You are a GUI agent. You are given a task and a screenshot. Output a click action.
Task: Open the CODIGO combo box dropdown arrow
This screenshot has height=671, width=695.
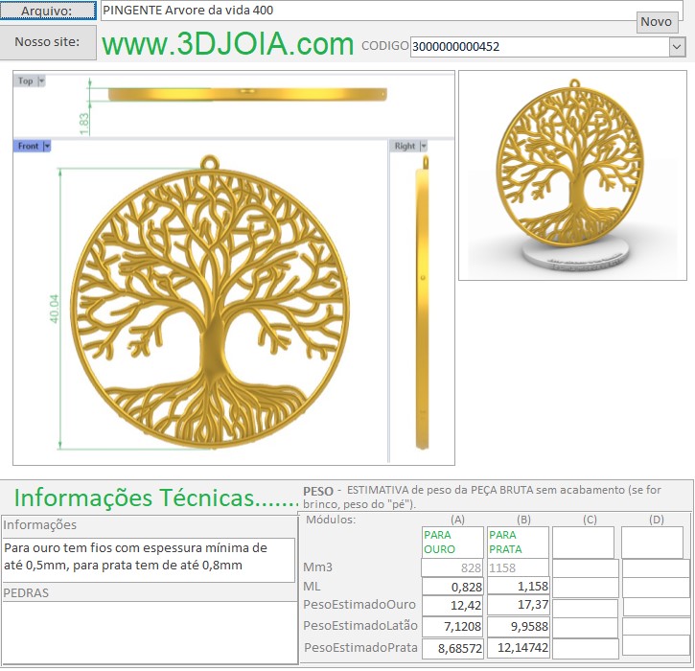pos(676,46)
